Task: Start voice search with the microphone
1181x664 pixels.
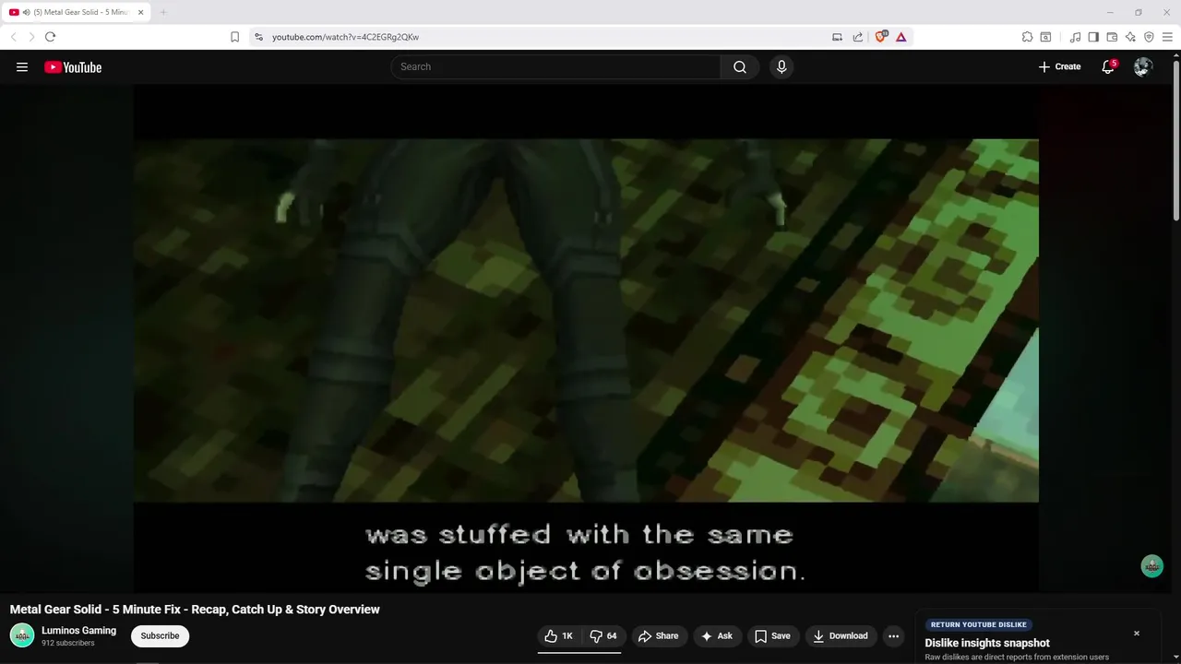Action: [781, 66]
